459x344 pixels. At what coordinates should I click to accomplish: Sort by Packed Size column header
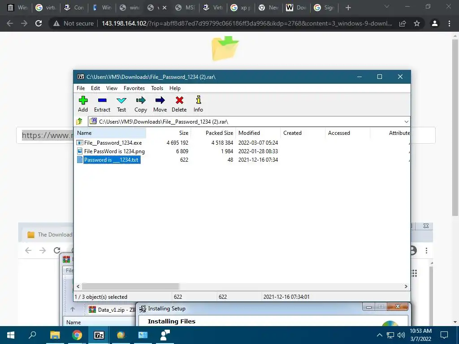tap(213, 133)
